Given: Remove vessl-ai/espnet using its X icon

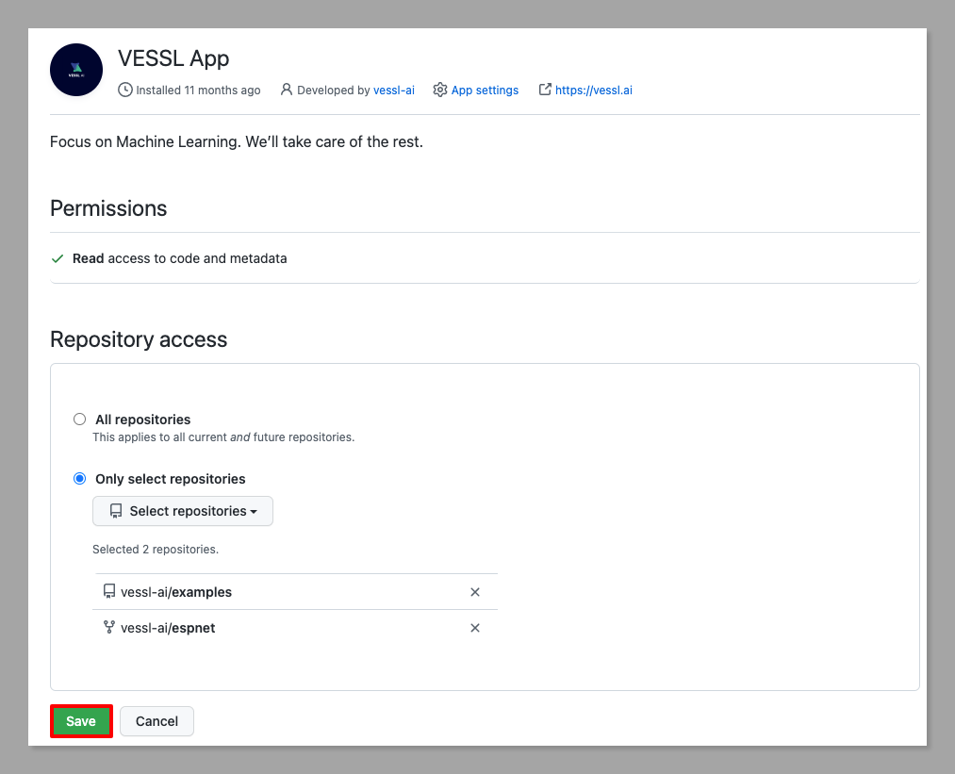Looking at the screenshot, I should [x=475, y=628].
